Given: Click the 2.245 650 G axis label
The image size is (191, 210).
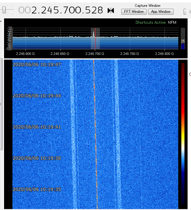Looking at the screenshot, I should [60, 54].
